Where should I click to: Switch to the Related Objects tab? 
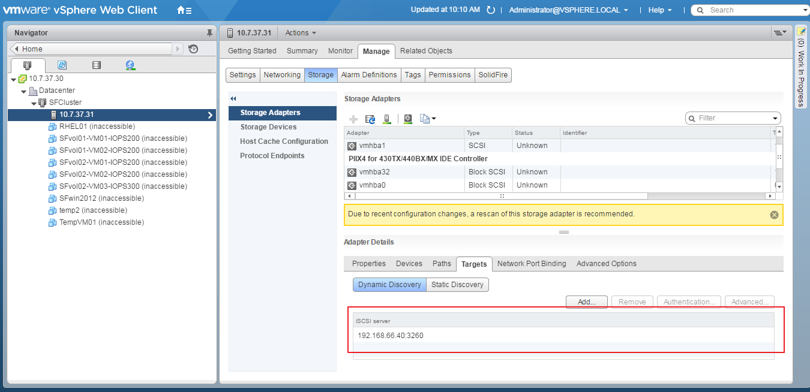pyautogui.click(x=426, y=51)
